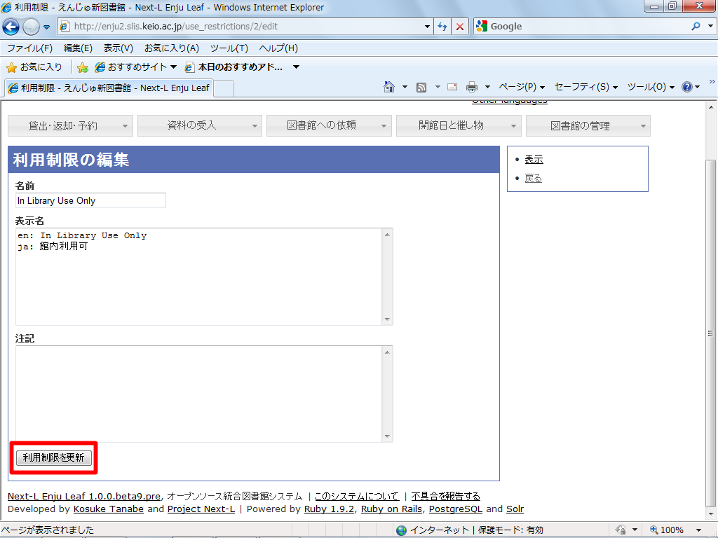This screenshot has height=538, width=718.
Task: Click the blue Help question icon
Action: click(x=687, y=87)
